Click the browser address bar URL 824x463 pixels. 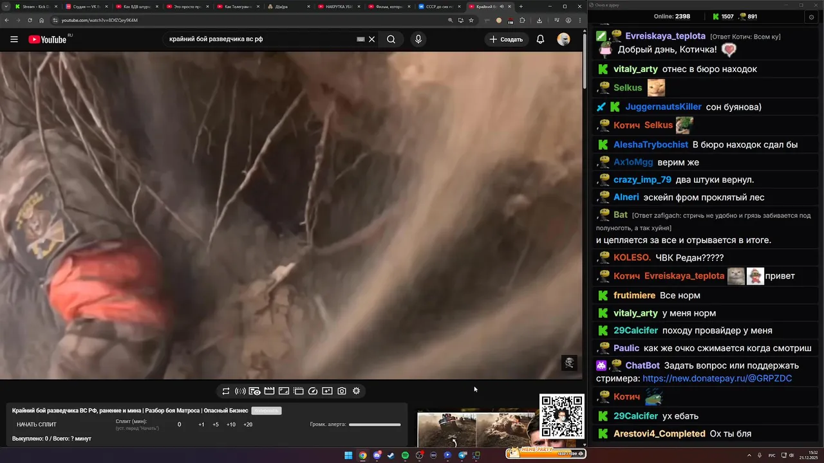pos(99,20)
